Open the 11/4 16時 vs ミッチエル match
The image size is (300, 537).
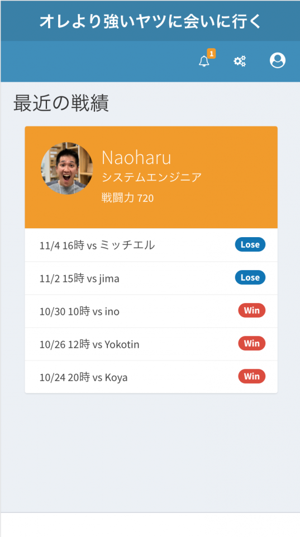point(151,245)
